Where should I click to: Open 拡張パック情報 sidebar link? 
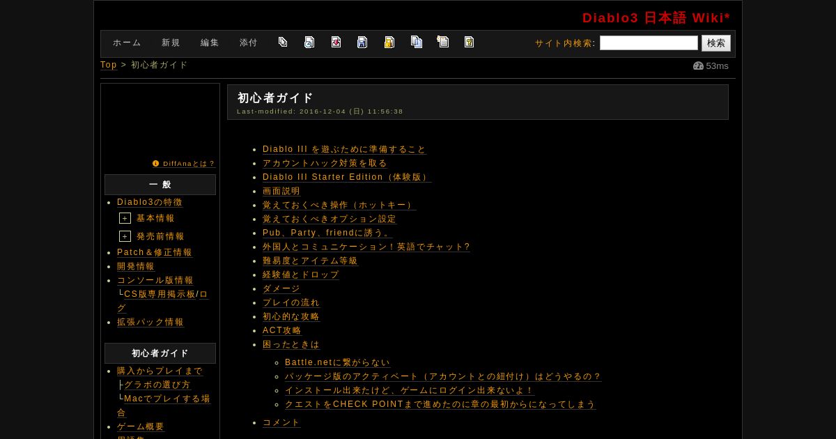coord(150,322)
